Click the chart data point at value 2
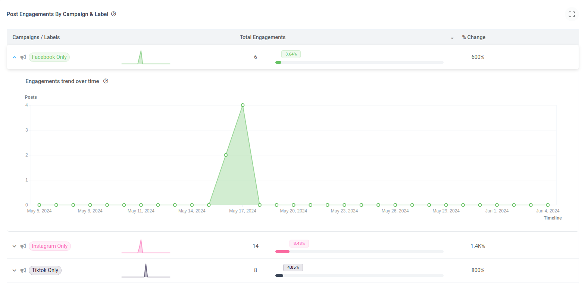 pyautogui.click(x=226, y=155)
